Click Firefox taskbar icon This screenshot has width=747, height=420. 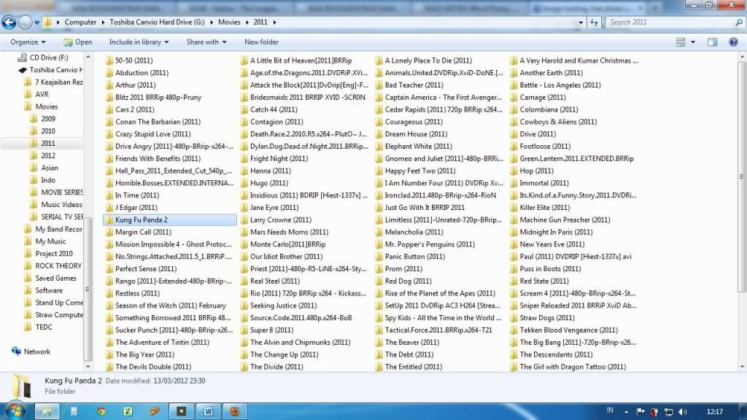(235, 411)
